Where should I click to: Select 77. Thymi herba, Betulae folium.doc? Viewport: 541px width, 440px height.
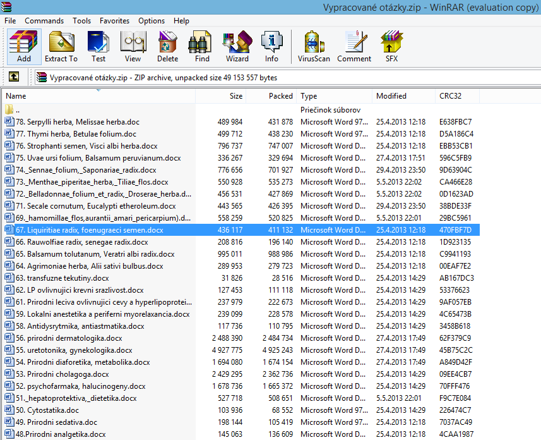coord(241,134)
